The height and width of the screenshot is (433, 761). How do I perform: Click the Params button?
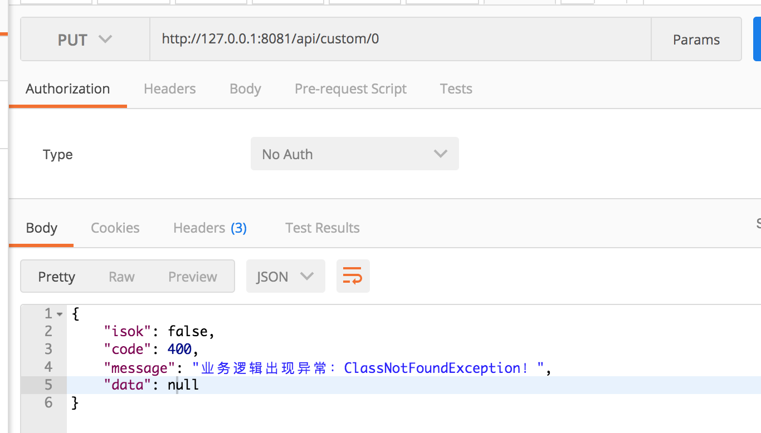pyautogui.click(x=696, y=40)
